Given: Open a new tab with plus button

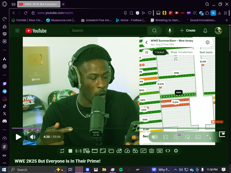Looking at the screenshot, I should [x=63, y=4].
